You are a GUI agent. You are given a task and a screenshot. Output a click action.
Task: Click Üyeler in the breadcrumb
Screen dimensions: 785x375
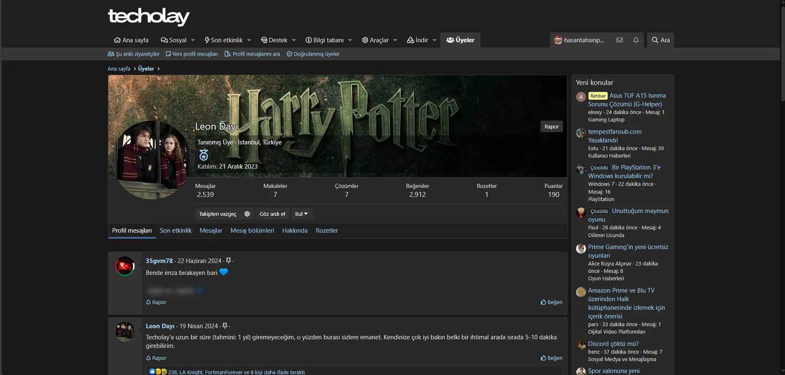pyautogui.click(x=146, y=69)
